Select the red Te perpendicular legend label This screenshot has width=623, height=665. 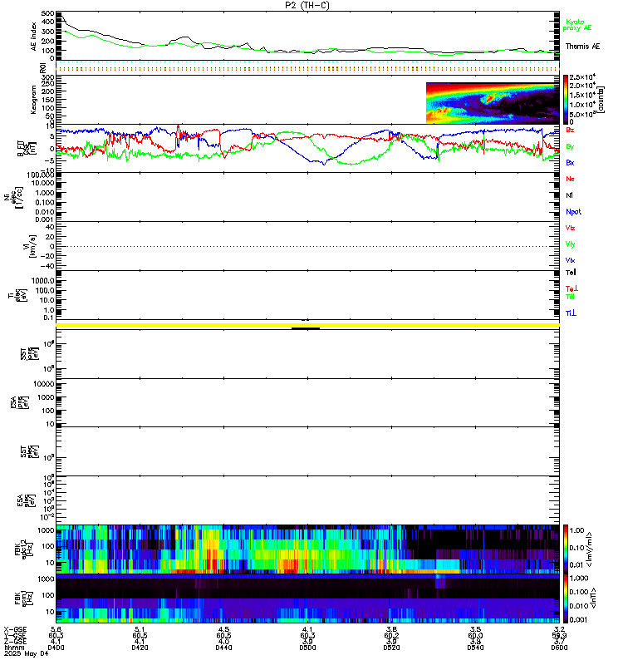[571, 288]
